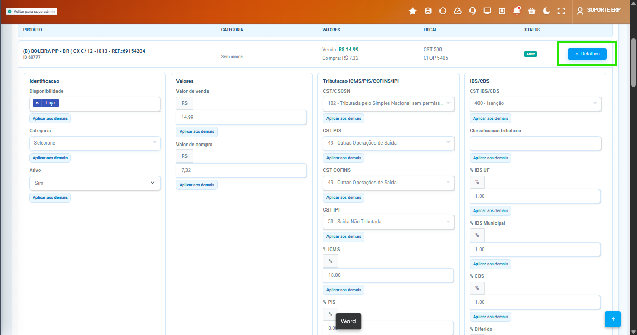637x335 pixels.
Task: Open the cloud icon in the top bar
Action: pyautogui.click(x=457, y=11)
